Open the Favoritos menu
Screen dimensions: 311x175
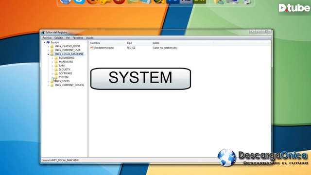tap(78, 38)
